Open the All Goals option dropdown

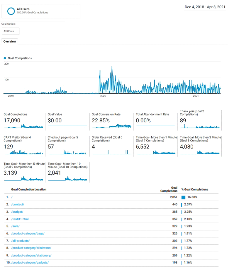(11, 31)
